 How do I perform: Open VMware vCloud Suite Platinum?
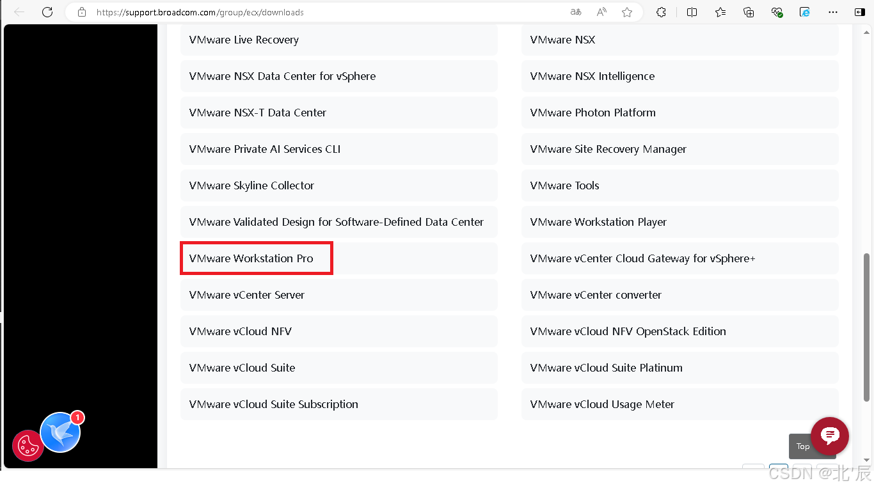click(x=679, y=368)
